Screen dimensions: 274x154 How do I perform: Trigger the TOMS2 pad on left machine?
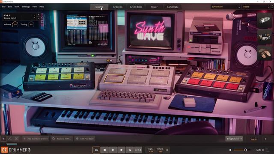click(x=54, y=70)
